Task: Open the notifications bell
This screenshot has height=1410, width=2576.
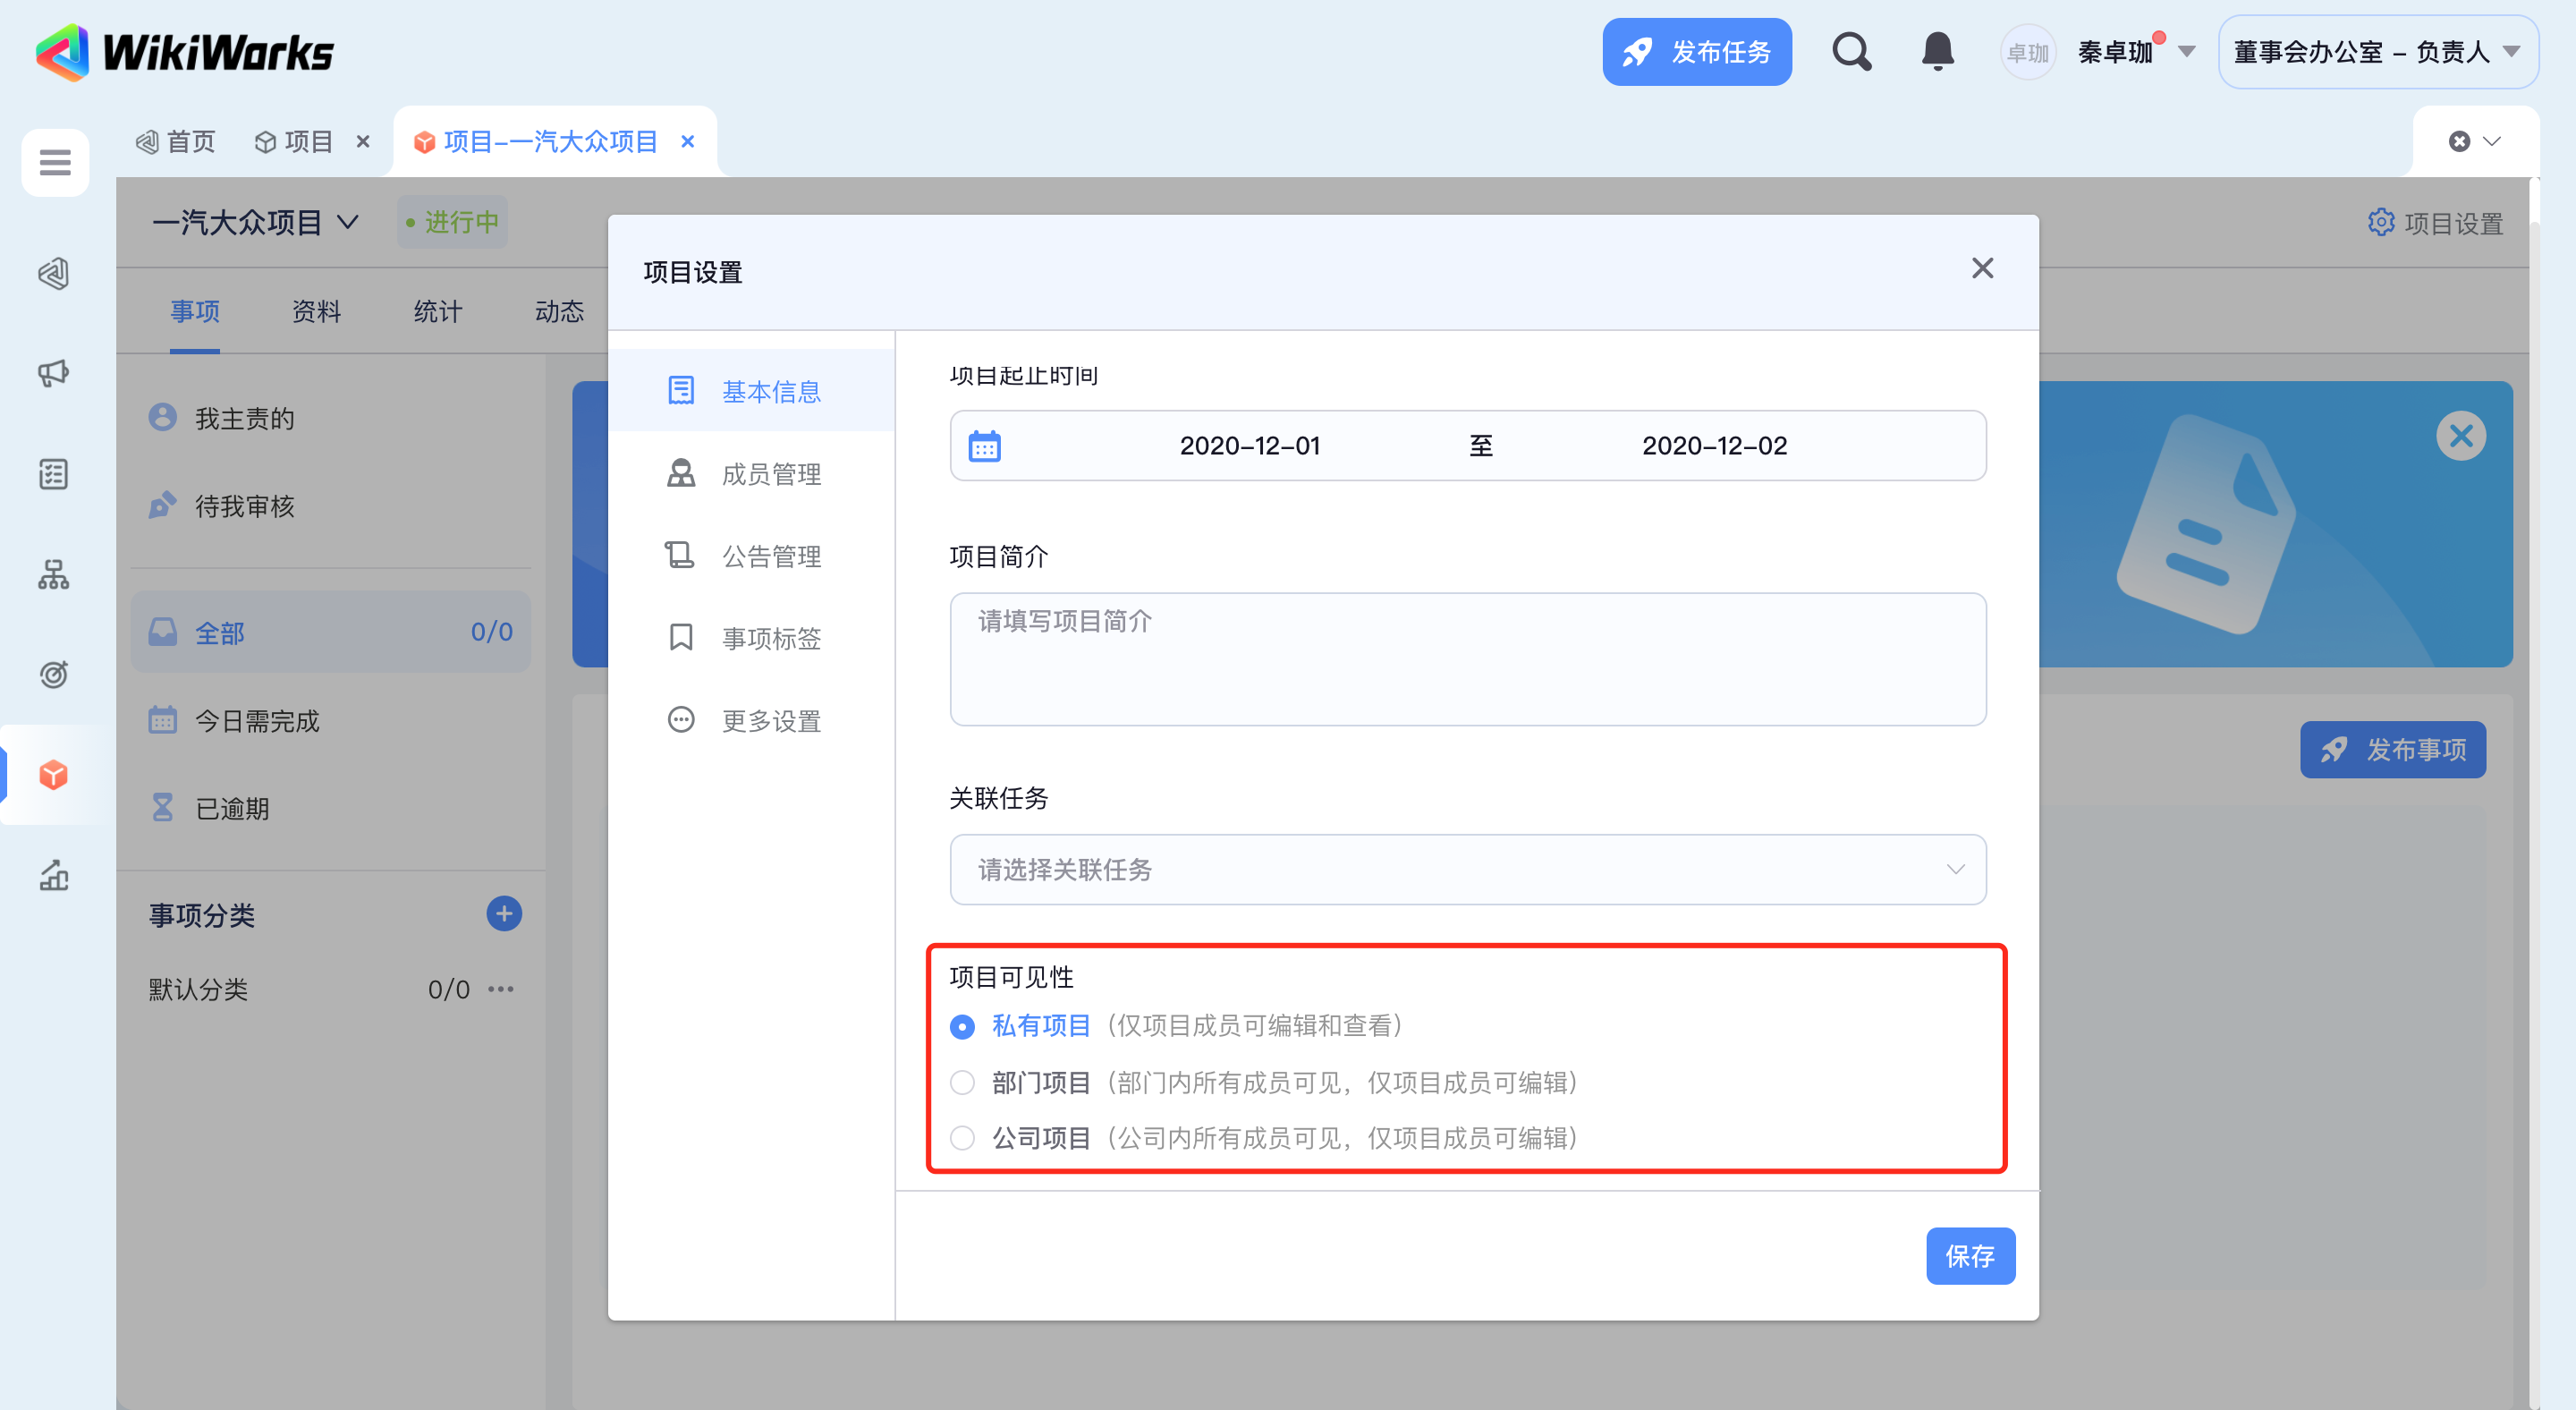Action: point(1937,52)
